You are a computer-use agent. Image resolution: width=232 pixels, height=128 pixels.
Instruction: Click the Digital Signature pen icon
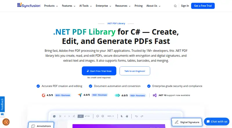[x=177, y=122]
